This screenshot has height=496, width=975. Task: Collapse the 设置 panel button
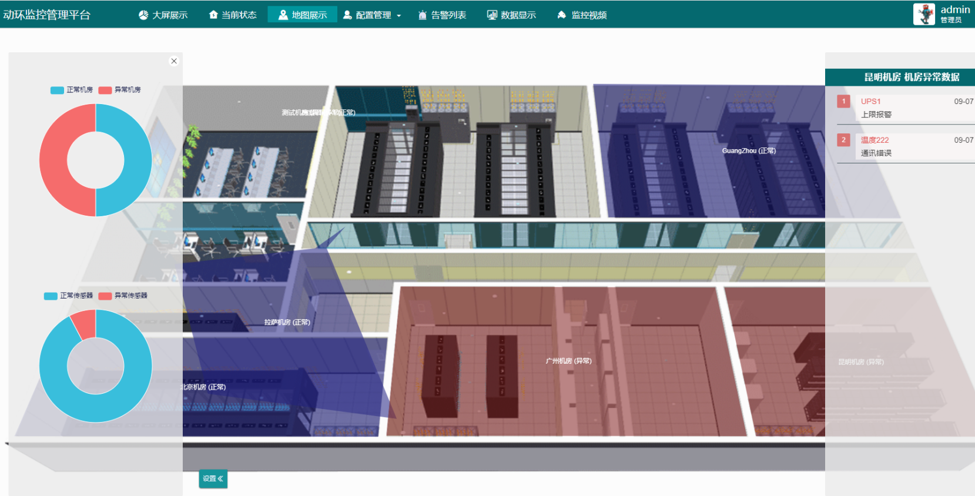coord(213,479)
